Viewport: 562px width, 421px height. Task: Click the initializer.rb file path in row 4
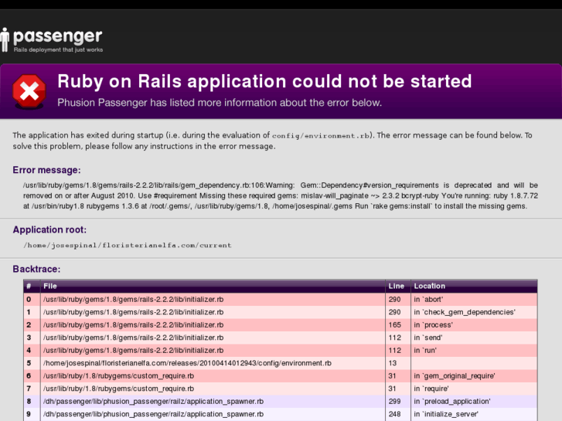click(133, 351)
